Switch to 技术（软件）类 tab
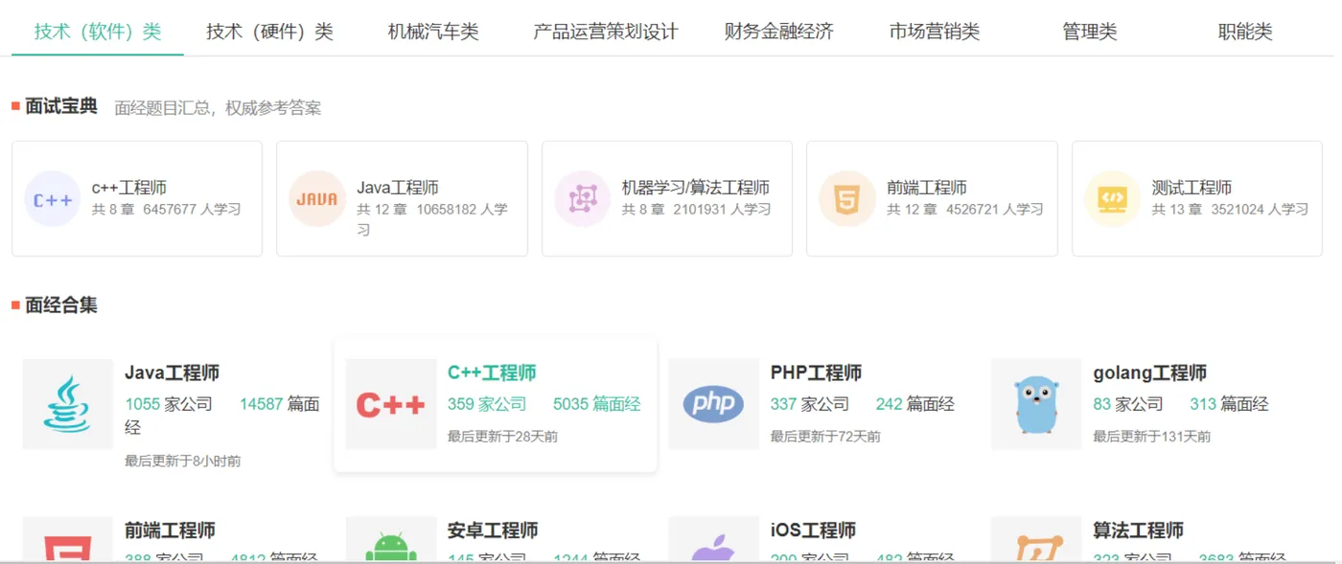Viewport: 1342px width, 564px height. pyautogui.click(x=98, y=32)
